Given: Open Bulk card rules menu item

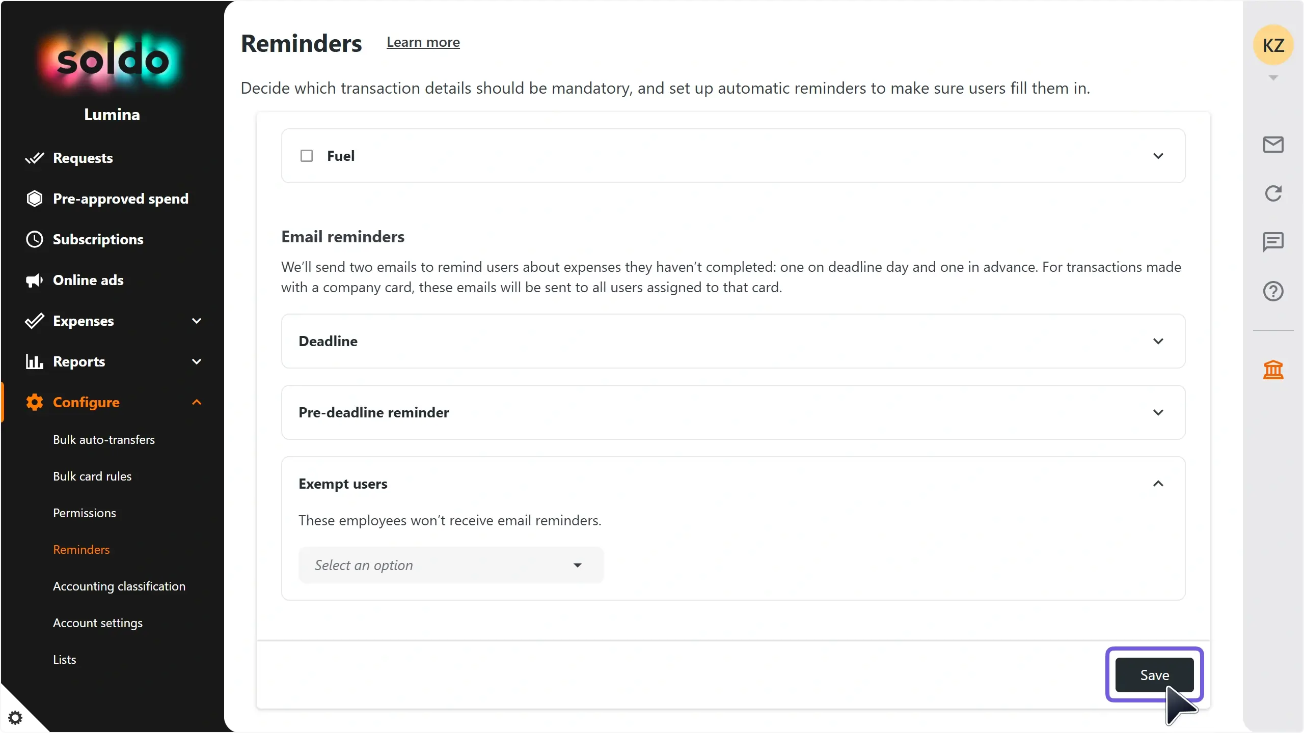Looking at the screenshot, I should (x=92, y=476).
